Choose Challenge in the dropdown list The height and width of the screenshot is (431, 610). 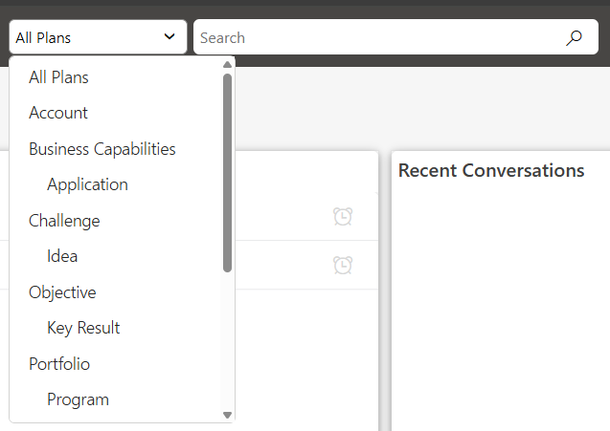coord(64,221)
